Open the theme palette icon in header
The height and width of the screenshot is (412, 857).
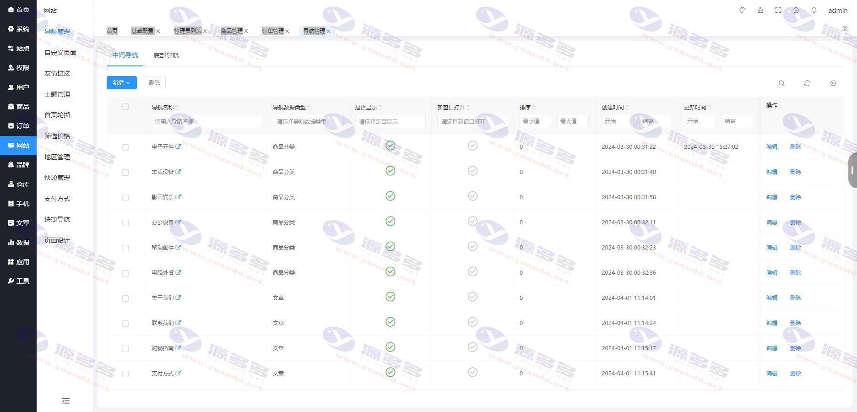(743, 10)
